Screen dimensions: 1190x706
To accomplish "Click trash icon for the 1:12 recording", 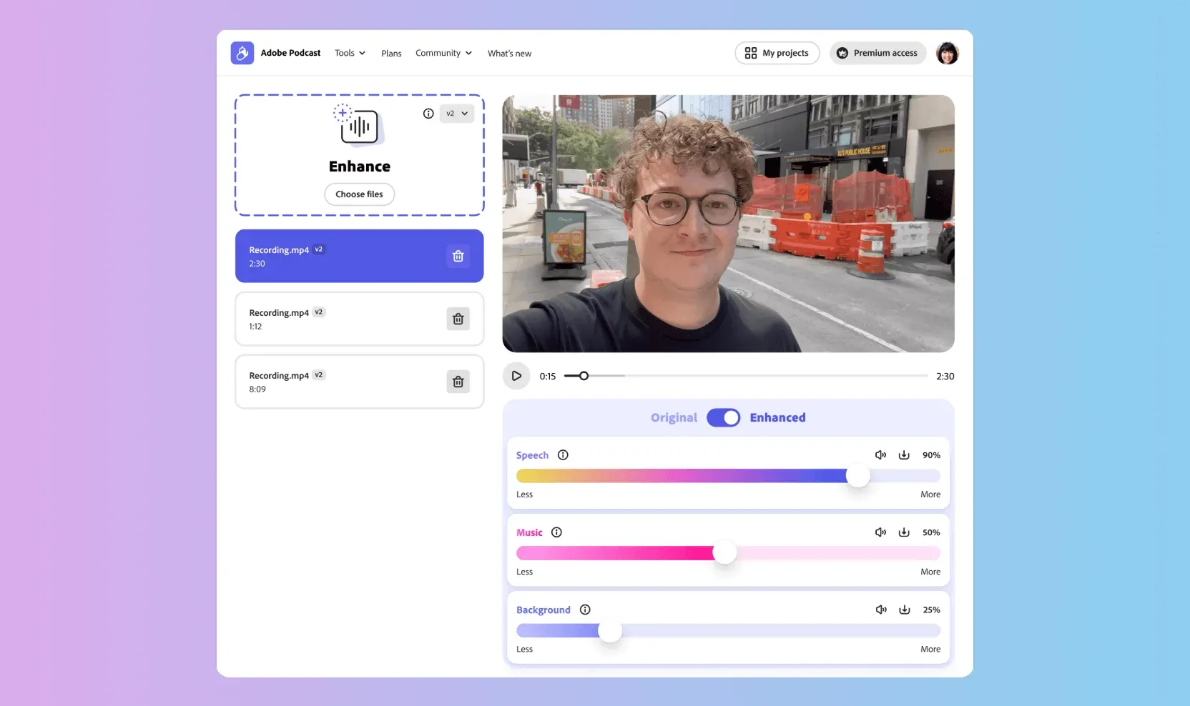I will 458,319.
